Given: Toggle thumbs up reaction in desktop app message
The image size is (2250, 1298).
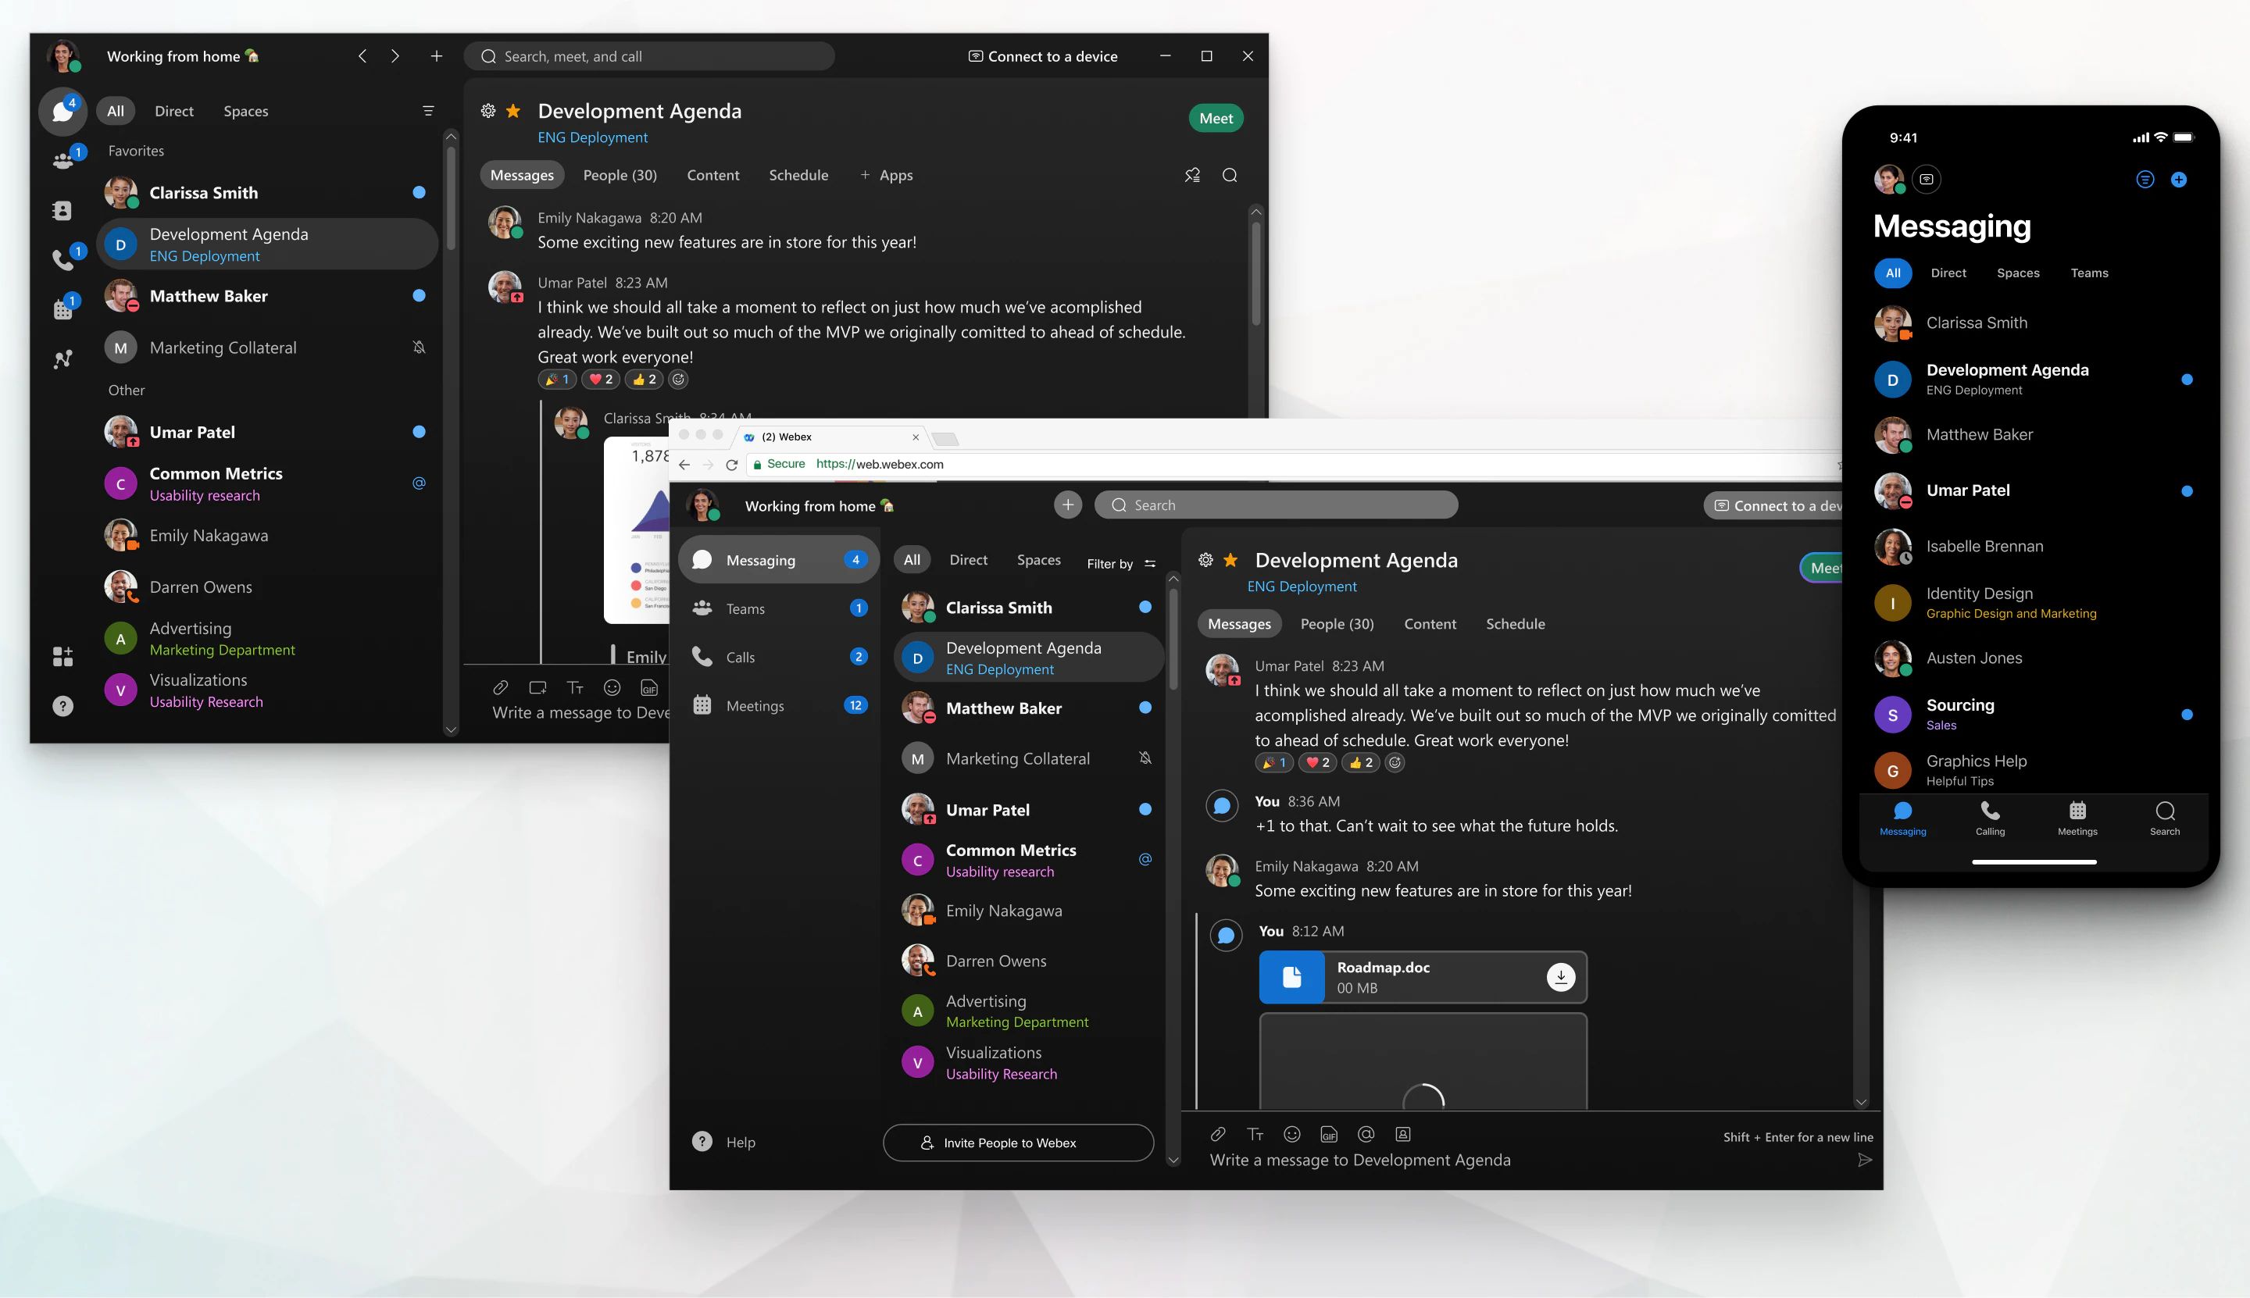Looking at the screenshot, I should click(x=644, y=379).
